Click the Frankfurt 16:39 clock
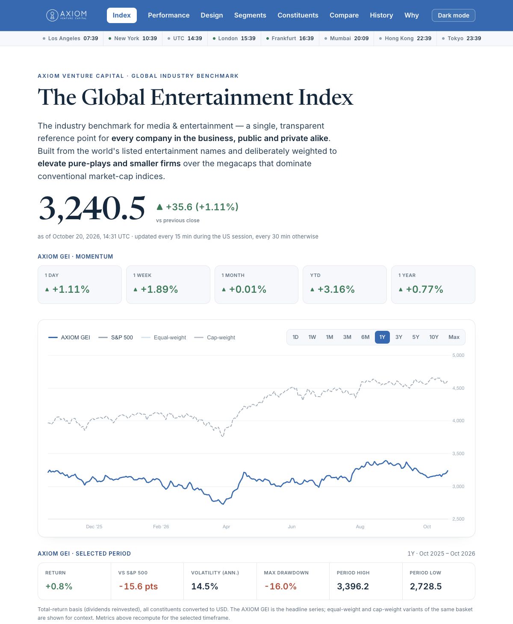 click(x=290, y=38)
